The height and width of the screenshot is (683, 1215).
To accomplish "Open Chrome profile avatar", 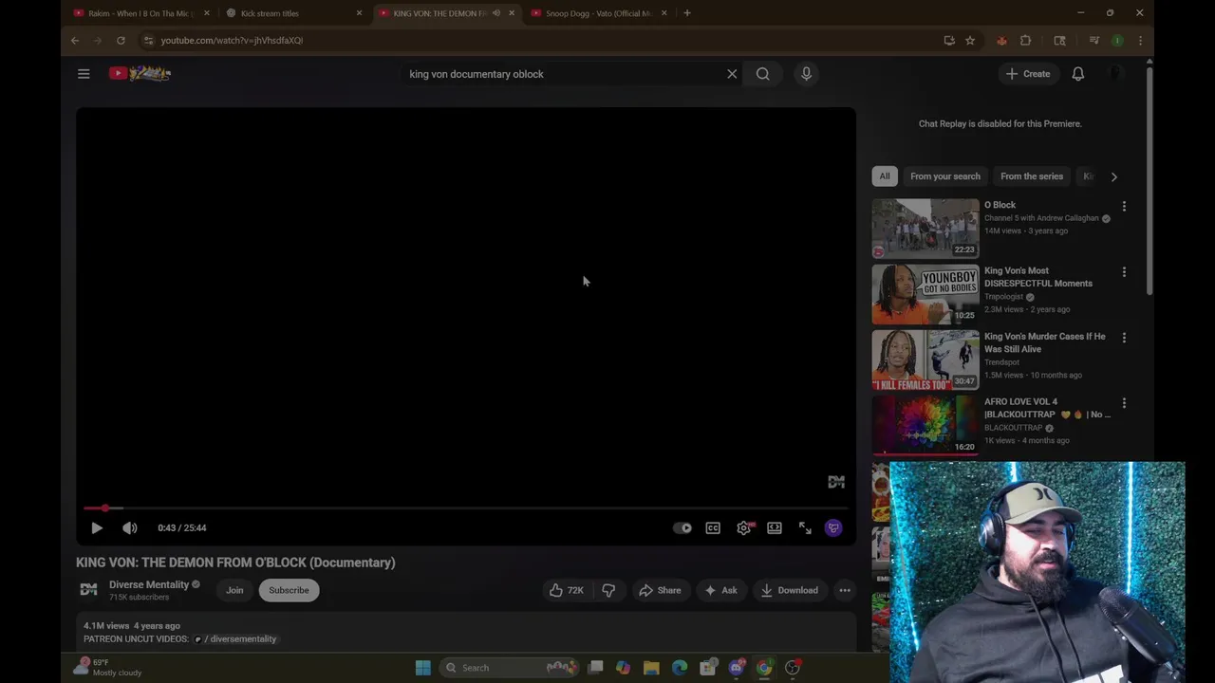I will coord(1118,41).
